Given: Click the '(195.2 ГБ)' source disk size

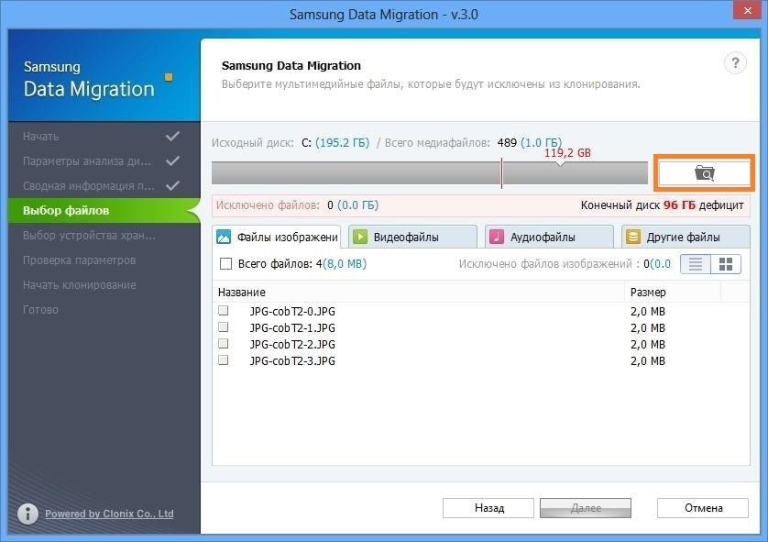Looking at the screenshot, I should point(343,142).
